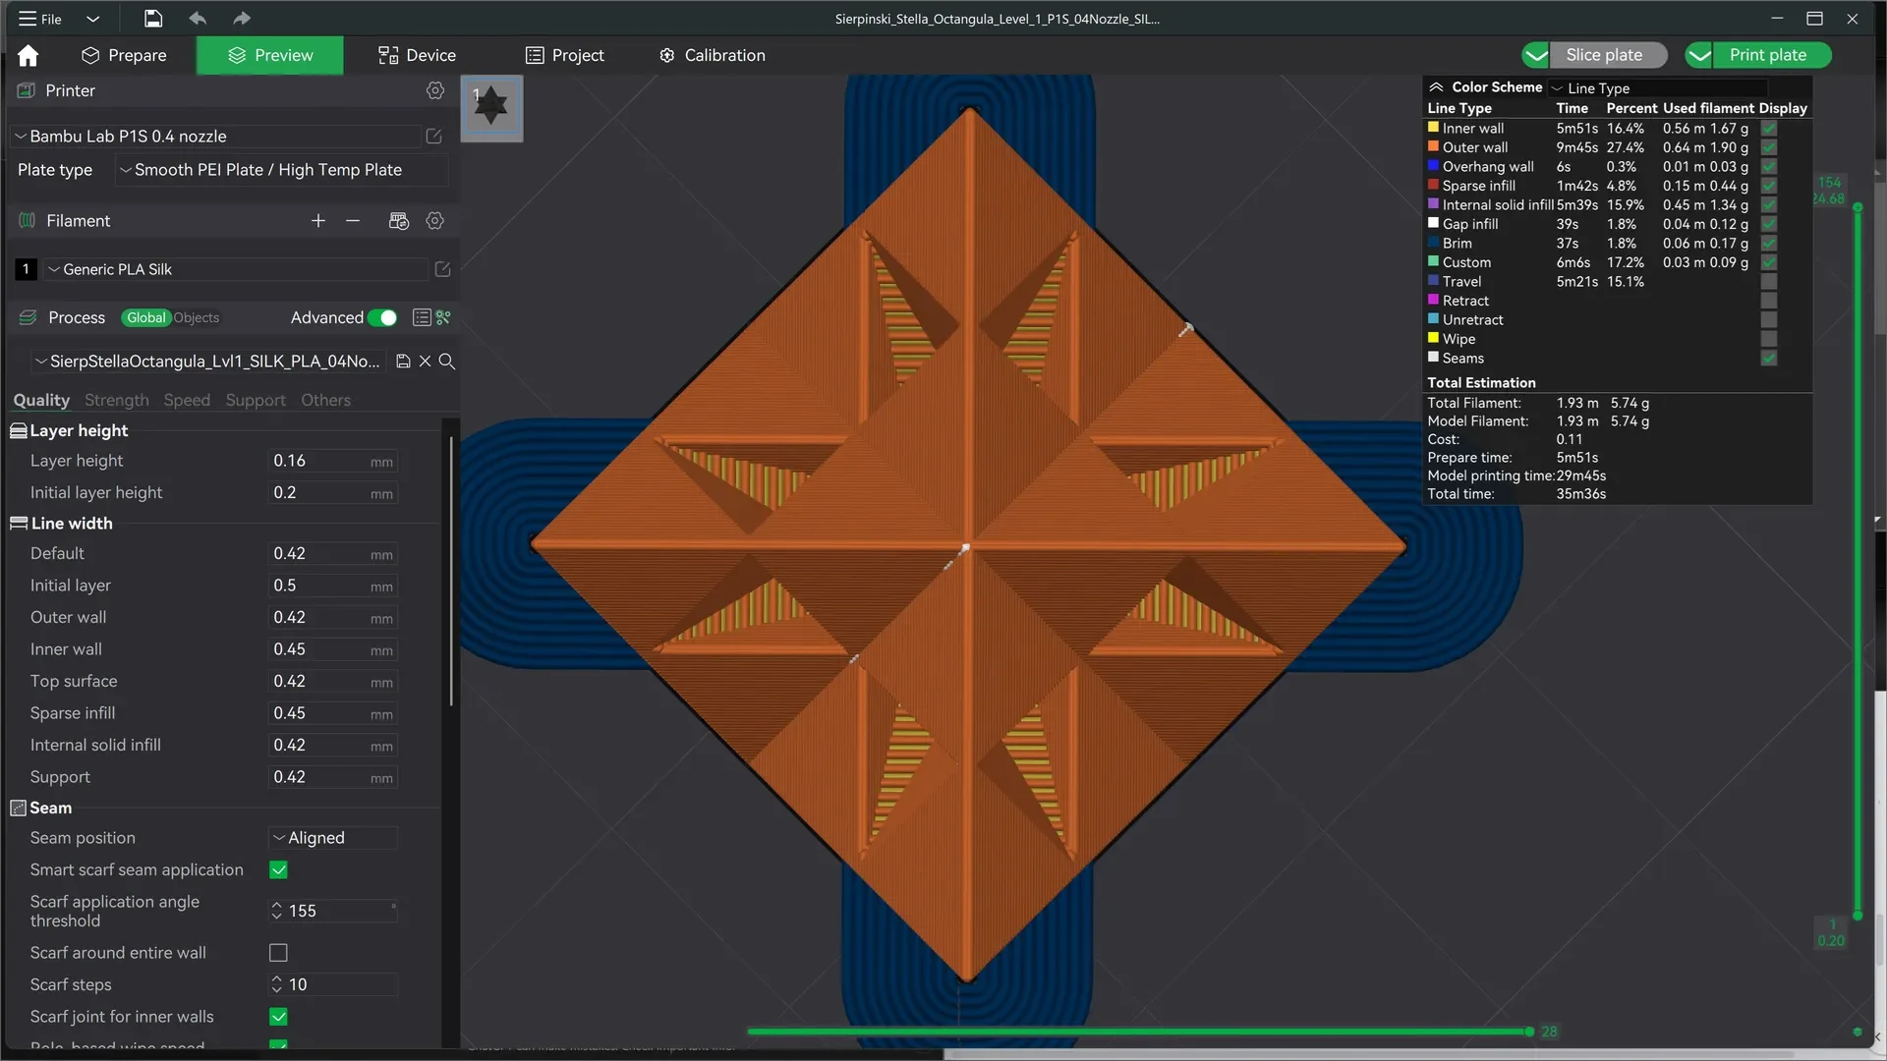Add a filament with plus icon
This screenshot has width=1887, height=1061.
[x=317, y=221]
